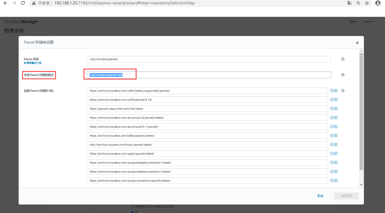Screen dimensions: 385x213
Task: Remove the cdh5/parcels/5.16 URL row
Action: 332,100
